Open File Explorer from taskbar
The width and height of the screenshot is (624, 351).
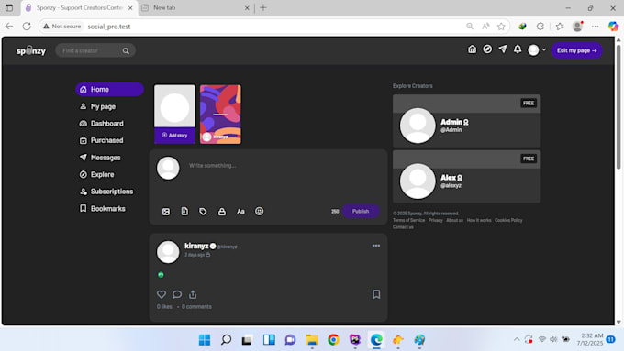pos(312,340)
